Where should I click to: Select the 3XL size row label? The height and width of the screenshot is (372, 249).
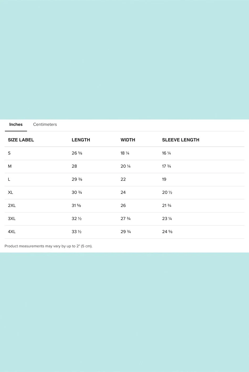(x=12, y=219)
